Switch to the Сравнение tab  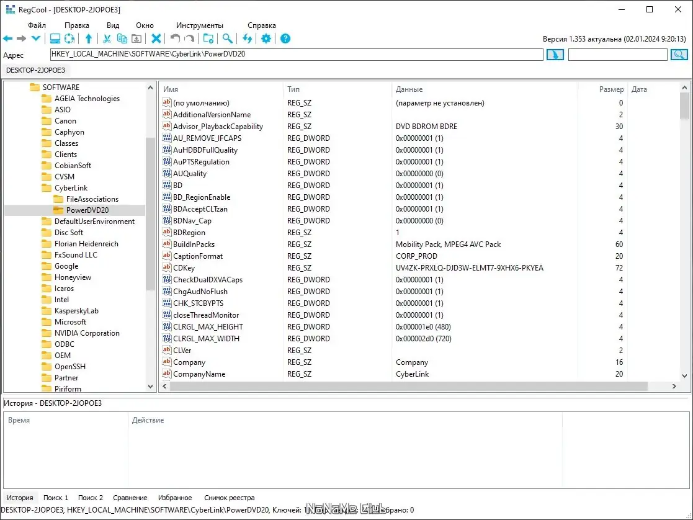pos(130,498)
